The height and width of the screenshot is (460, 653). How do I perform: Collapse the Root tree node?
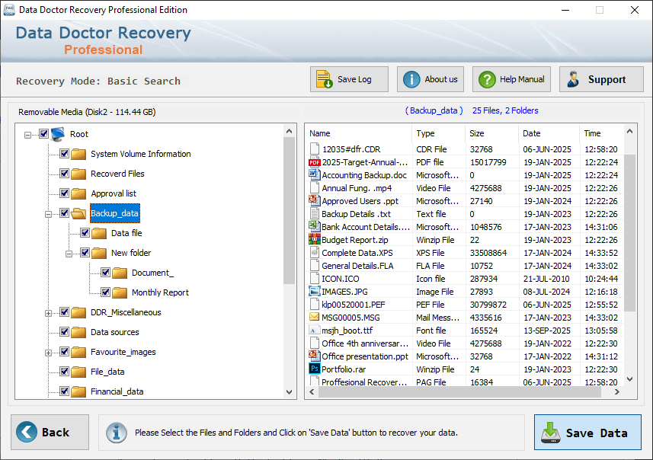coord(27,135)
